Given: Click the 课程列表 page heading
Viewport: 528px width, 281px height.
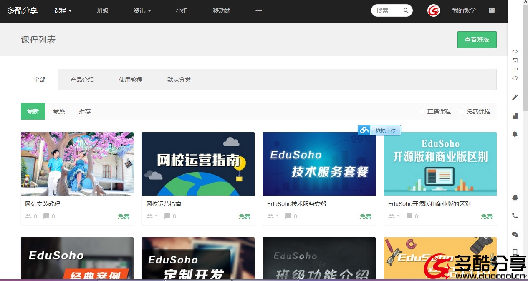Looking at the screenshot, I should pos(38,40).
